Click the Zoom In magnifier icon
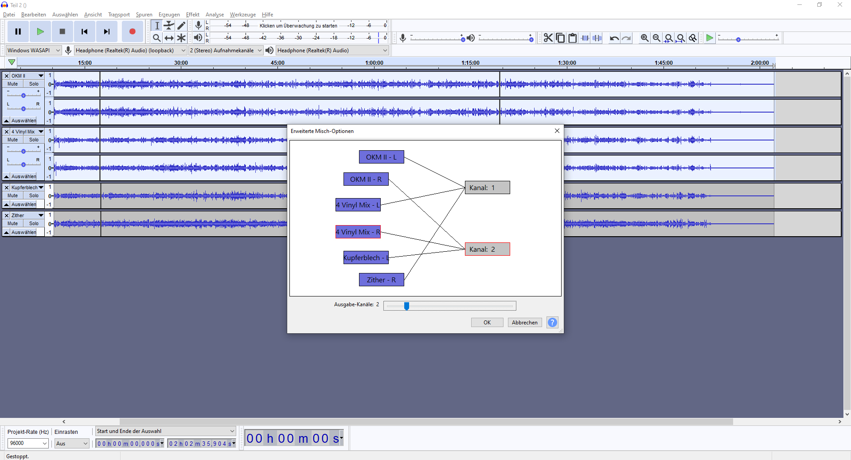 pos(644,38)
